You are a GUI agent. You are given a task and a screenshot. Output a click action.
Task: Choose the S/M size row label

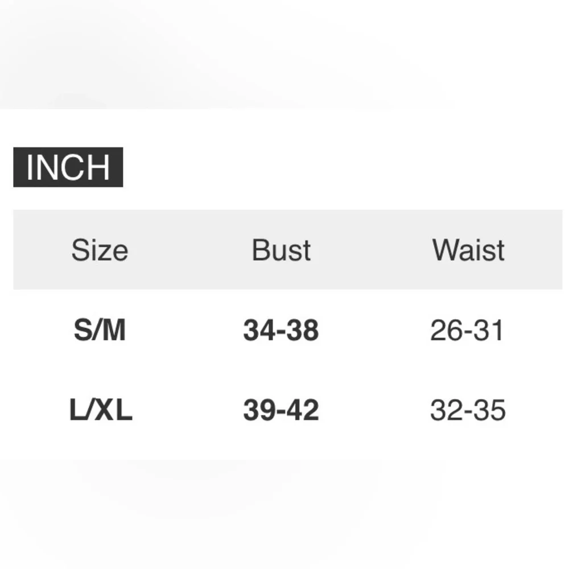coord(100,331)
